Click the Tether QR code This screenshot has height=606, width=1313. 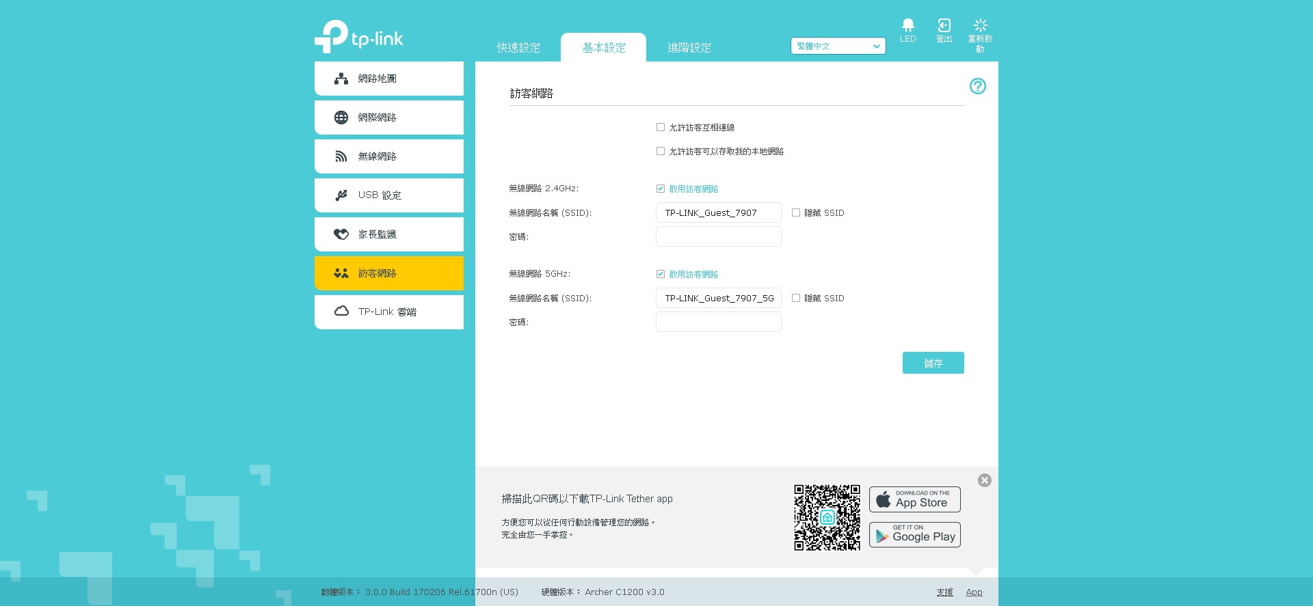tap(827, 517)
